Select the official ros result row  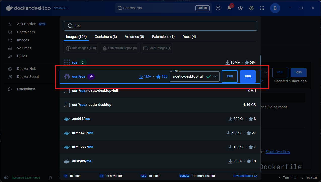tap(160, 62)
